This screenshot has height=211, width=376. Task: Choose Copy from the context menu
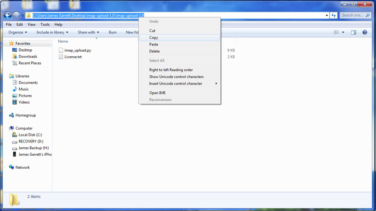tap(180, 38)
